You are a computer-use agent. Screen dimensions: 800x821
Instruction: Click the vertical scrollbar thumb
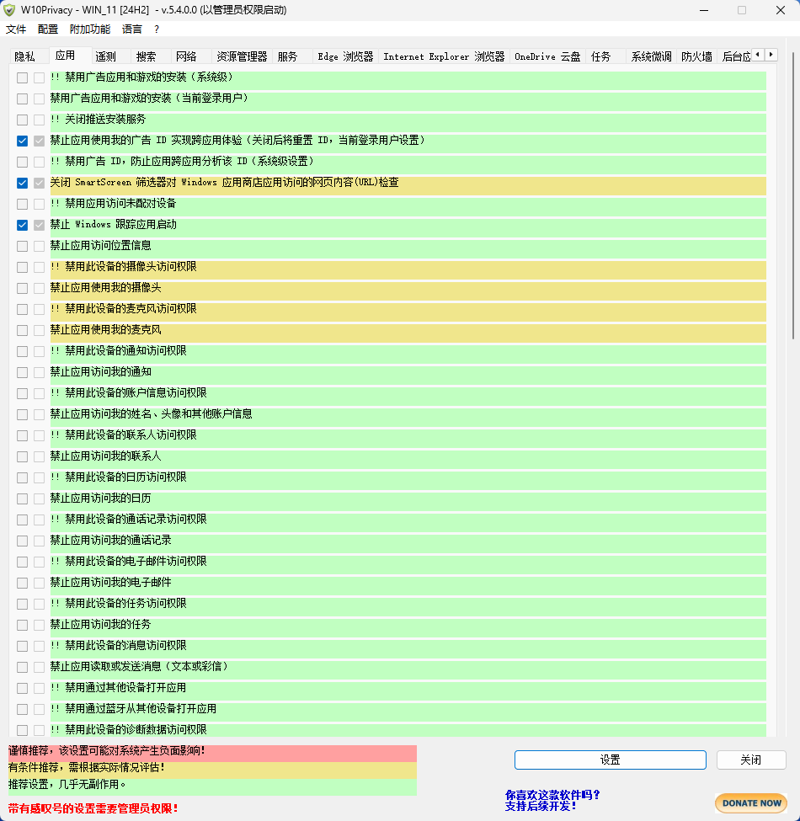click(794, 196)
